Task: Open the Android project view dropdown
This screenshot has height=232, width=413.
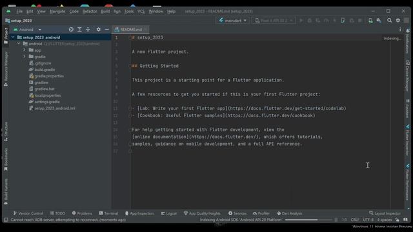Action: pyautogui.click(x=27, y=30)
